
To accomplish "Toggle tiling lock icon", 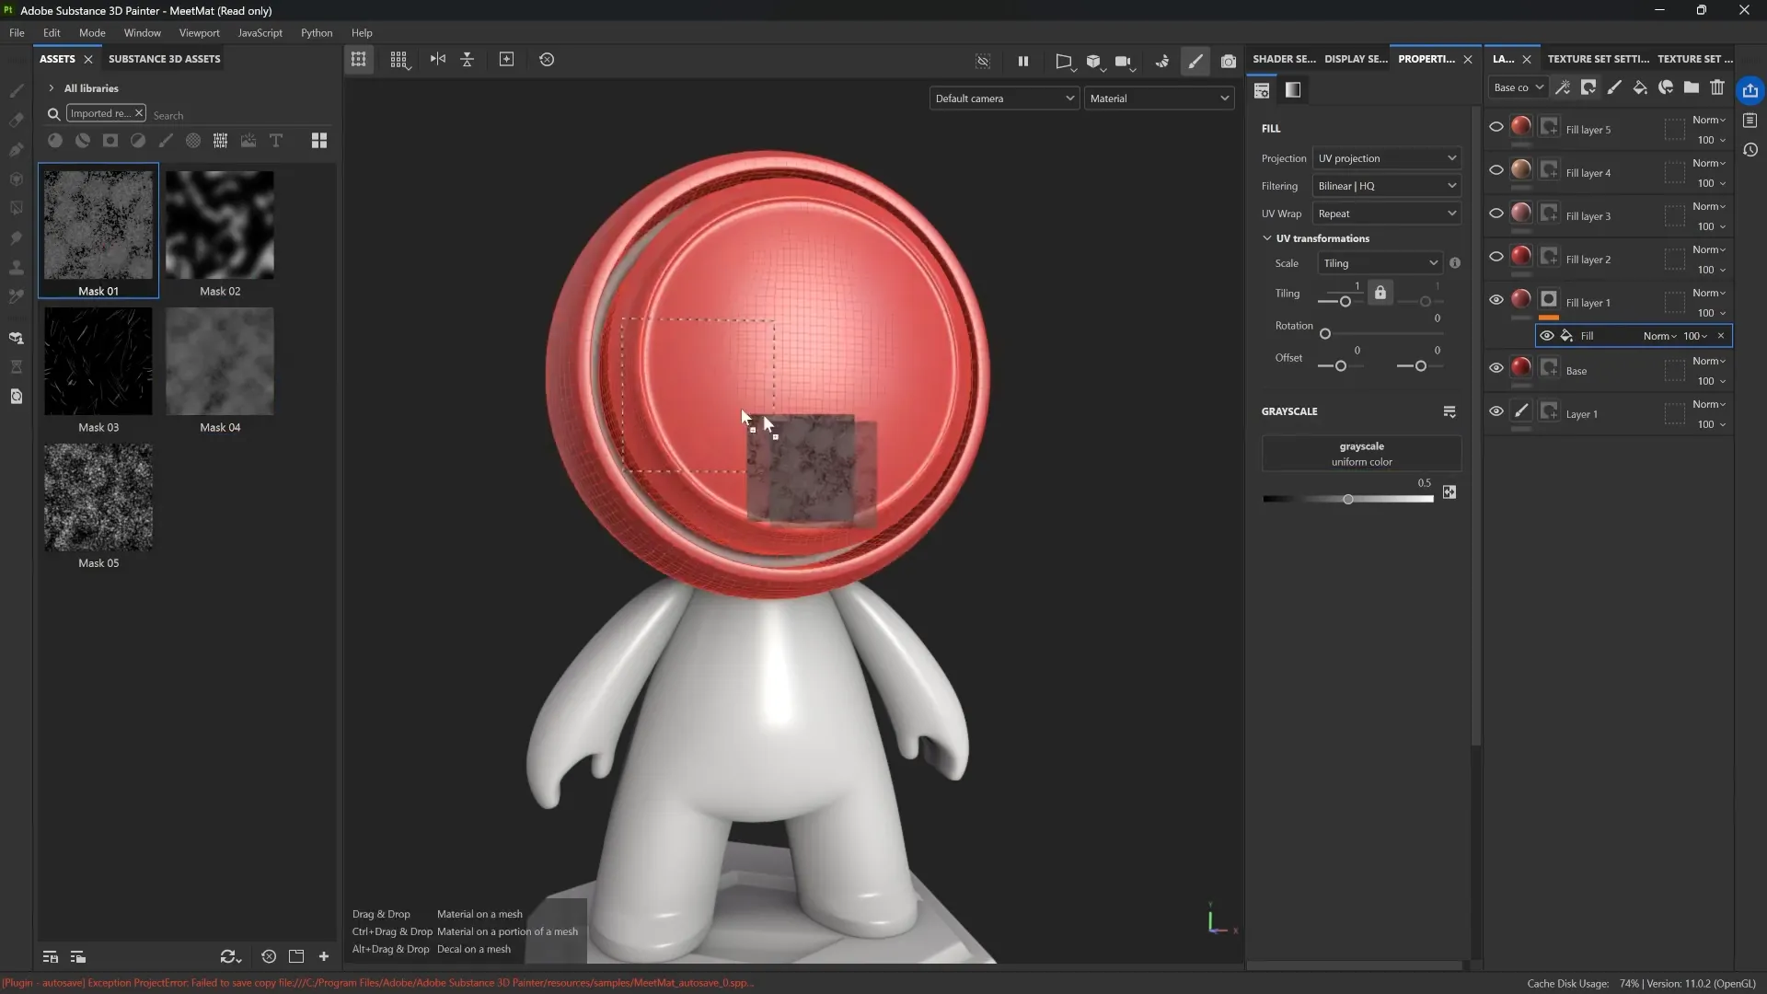I will 1380,293.
